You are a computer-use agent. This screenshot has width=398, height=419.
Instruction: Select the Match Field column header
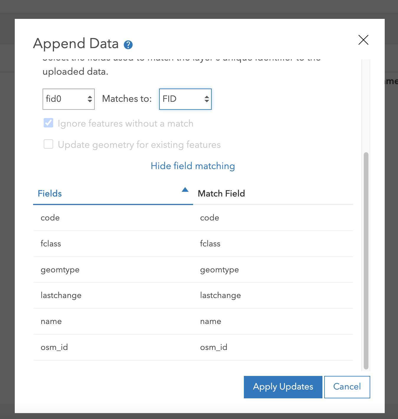(x=221, y=194)
